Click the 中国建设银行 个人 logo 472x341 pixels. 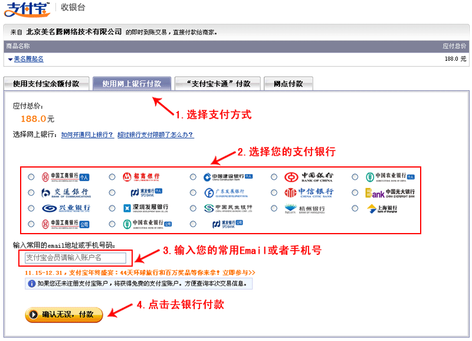tap(228, 177)
